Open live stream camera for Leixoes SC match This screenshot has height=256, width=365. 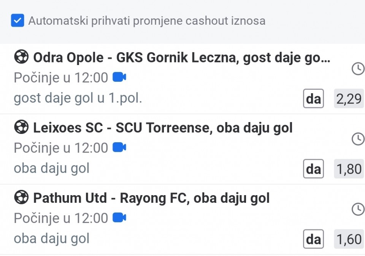[x=119, y=148]
